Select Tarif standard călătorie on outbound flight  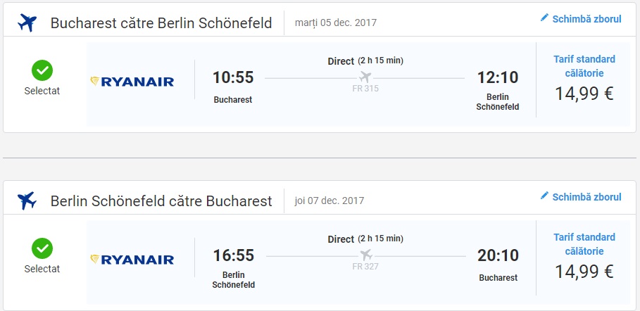click(584, 65)
